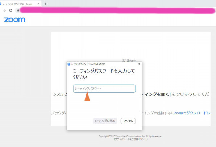Click the ミーティングに参加 join button
Viewport: 216px width, 147px height.
(x=105, y=121)
